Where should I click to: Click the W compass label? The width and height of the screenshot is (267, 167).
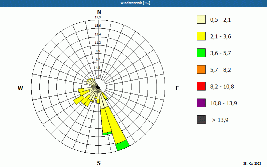20,88
